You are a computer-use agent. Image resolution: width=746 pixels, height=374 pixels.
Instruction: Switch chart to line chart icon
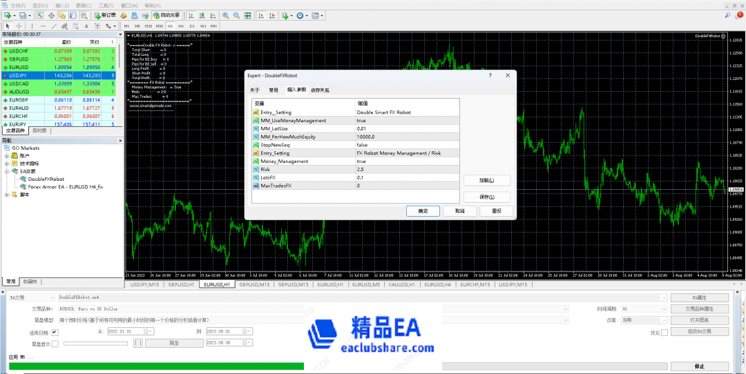tap(213, 16)
